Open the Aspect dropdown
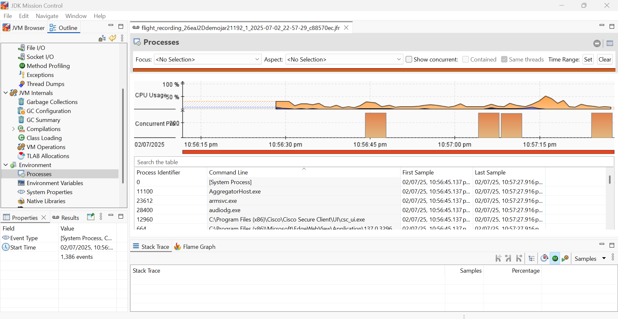 [344, 60]
